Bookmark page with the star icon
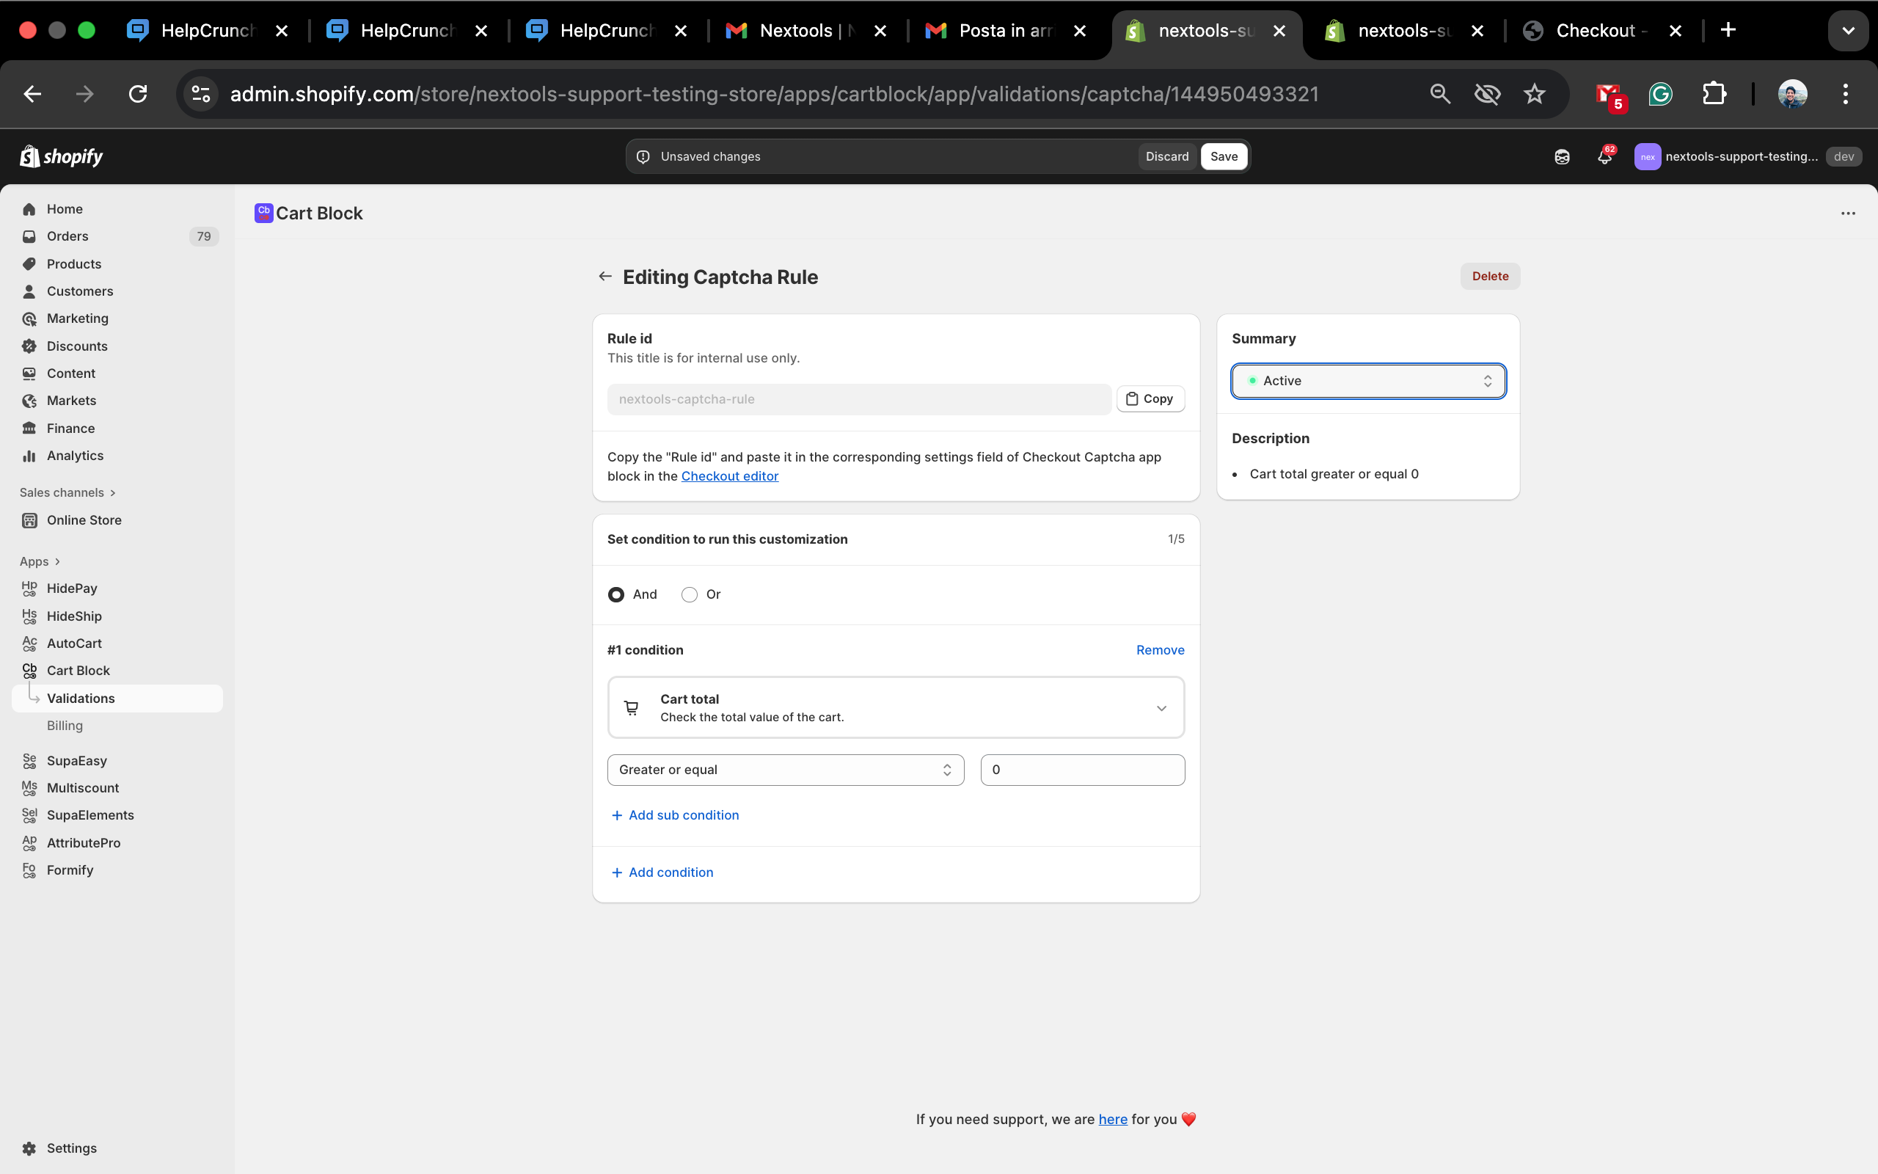Screen dimensions: 1878x1174 (x=1533, y=94)
